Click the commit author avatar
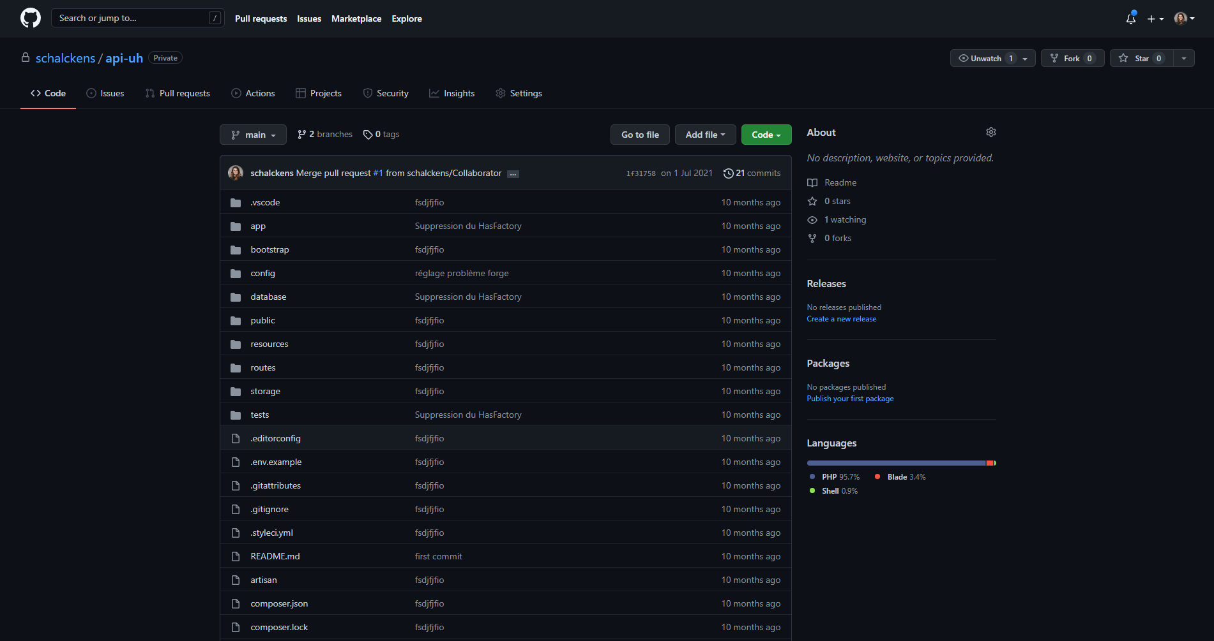This screenshot has width=1214, height=641. click(x=236, y=173)
